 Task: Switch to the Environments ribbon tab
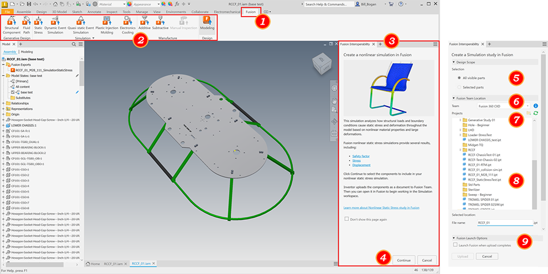[x=176, y=12]
